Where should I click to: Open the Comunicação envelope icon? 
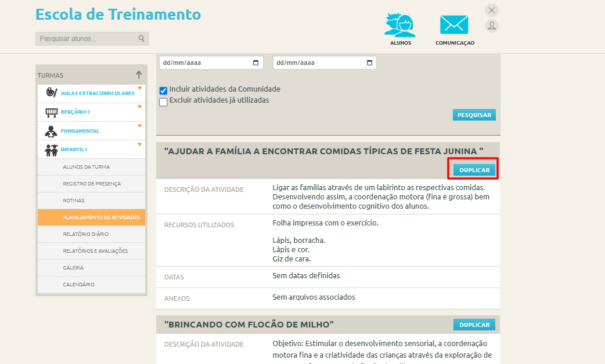454,25
